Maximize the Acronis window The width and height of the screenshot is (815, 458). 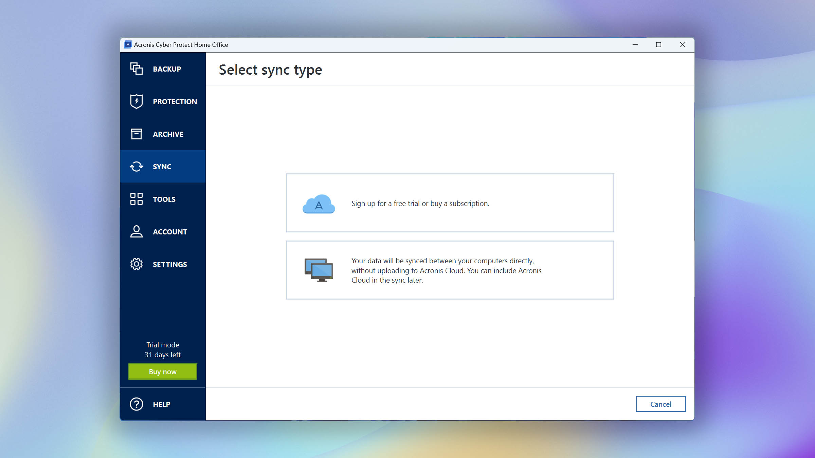click(658, 44)
